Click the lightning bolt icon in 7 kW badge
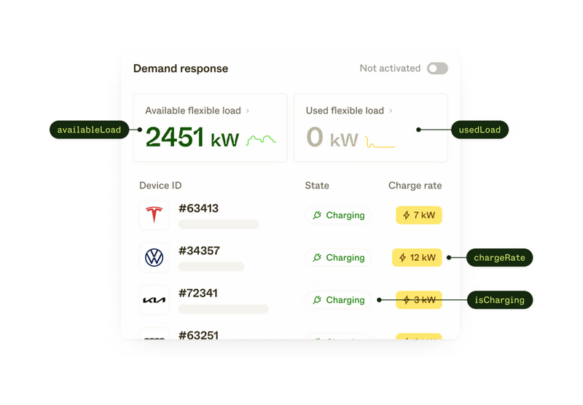Image resolution: width=583 pixels, height=405 pixels. point(407,215)
